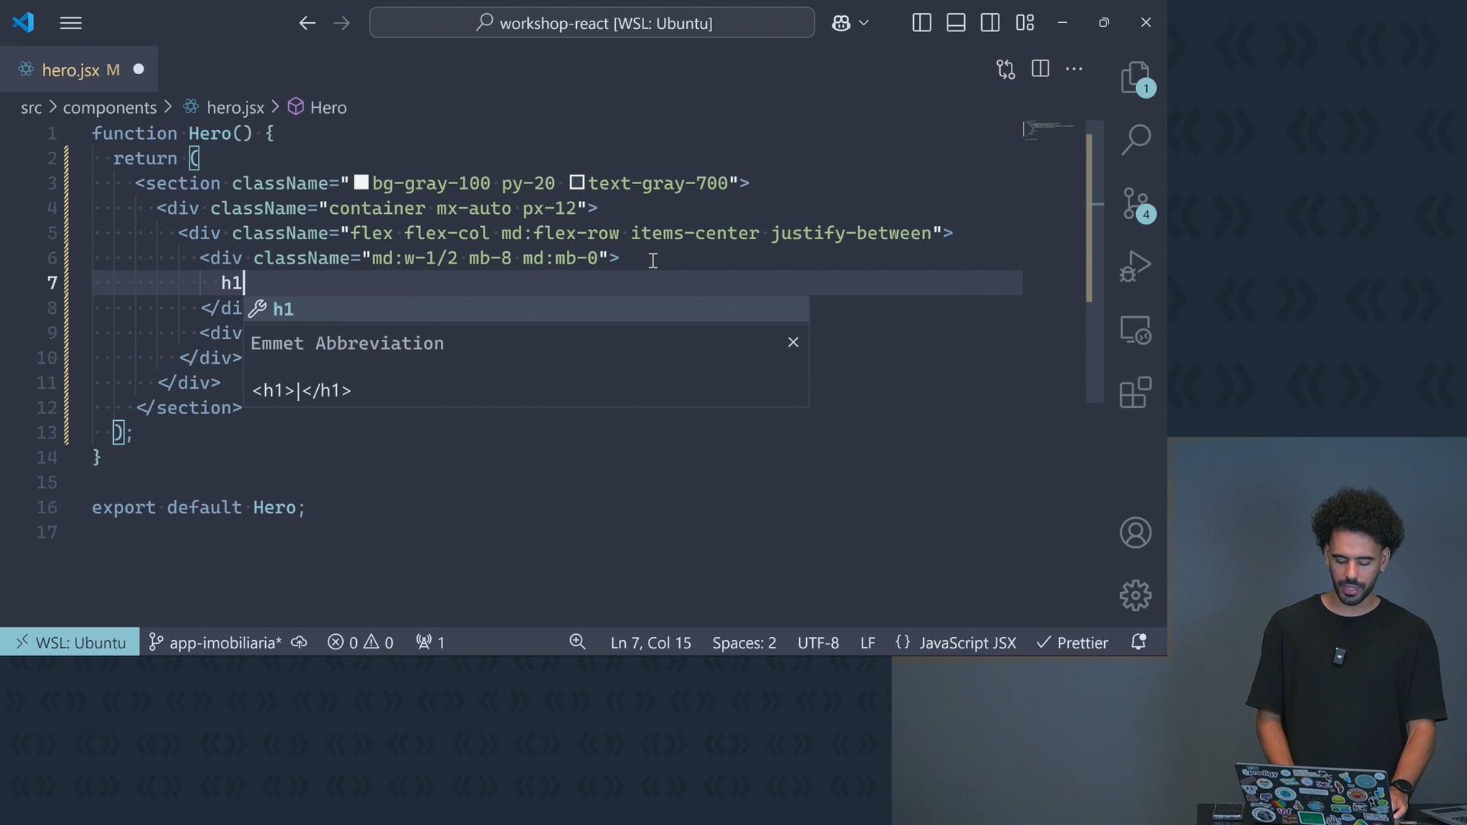Open the Run and Debug view
Screen dimensions: 1467x825
click(x=1135, y=267)
